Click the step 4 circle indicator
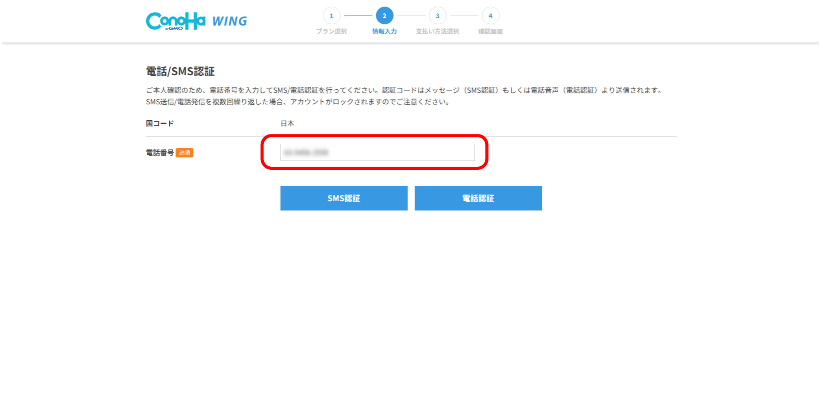The image size is (819, 394). pyautogui.click(x=491, y=16)
